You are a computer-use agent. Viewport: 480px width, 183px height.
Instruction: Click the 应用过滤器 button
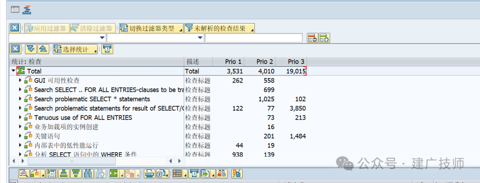click(x=46, y=28)
